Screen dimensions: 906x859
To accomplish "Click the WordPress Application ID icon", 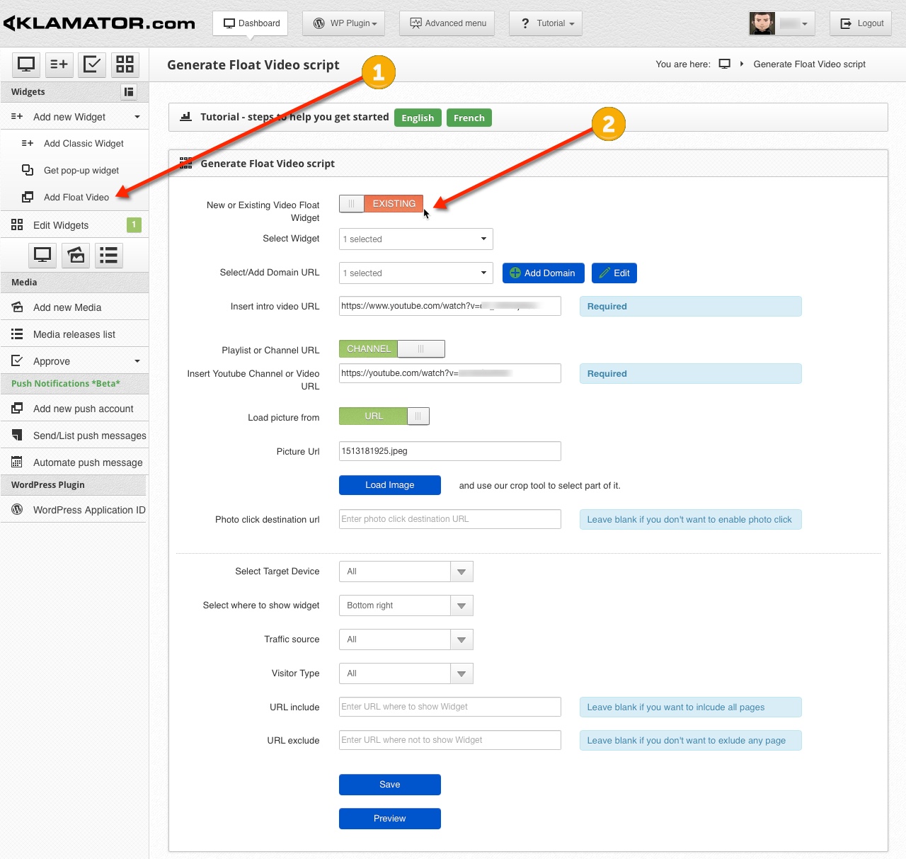I will click(x=17, y=510).
